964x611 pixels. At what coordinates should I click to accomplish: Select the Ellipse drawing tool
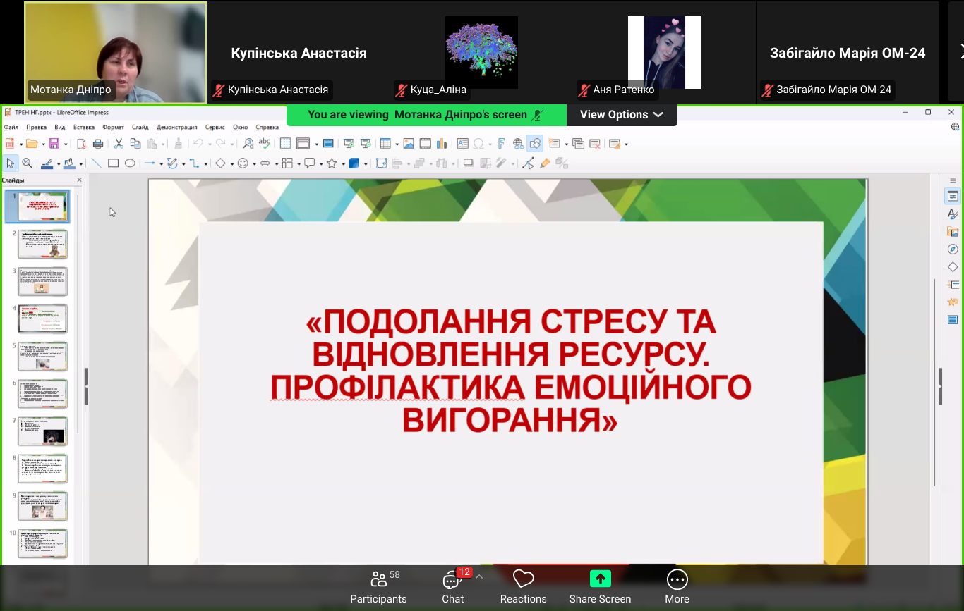pos(130,163)
